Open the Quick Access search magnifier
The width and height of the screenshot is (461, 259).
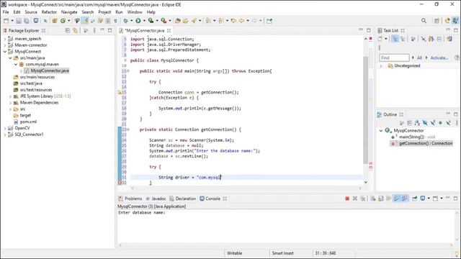tap(424, 21)
